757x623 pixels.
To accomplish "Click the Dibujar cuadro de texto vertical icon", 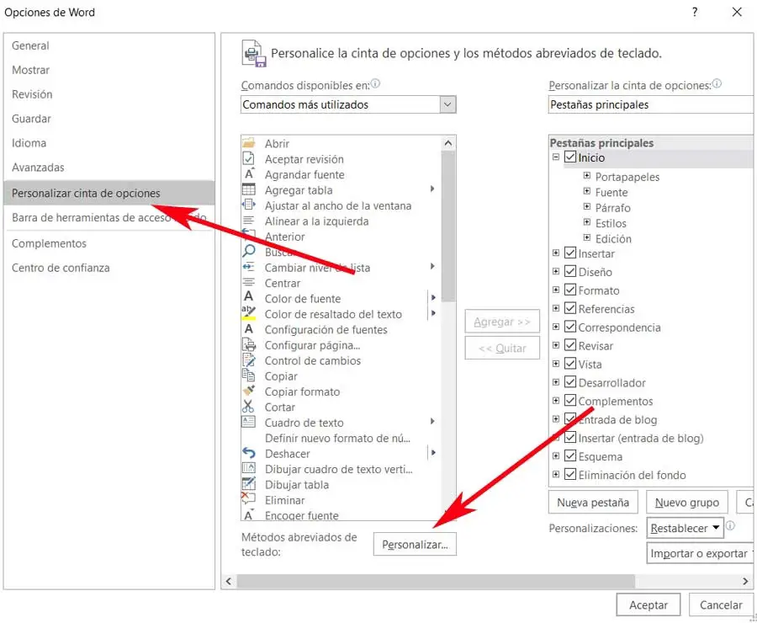I will tap(248, 468).
